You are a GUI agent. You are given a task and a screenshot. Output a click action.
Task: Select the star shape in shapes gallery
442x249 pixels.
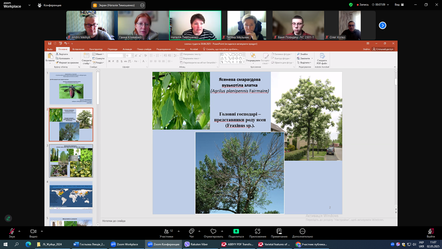coord(240,62)
